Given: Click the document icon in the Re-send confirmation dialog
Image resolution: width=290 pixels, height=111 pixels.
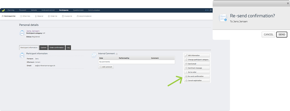Looking at the screenshot, I should (223, 18).
